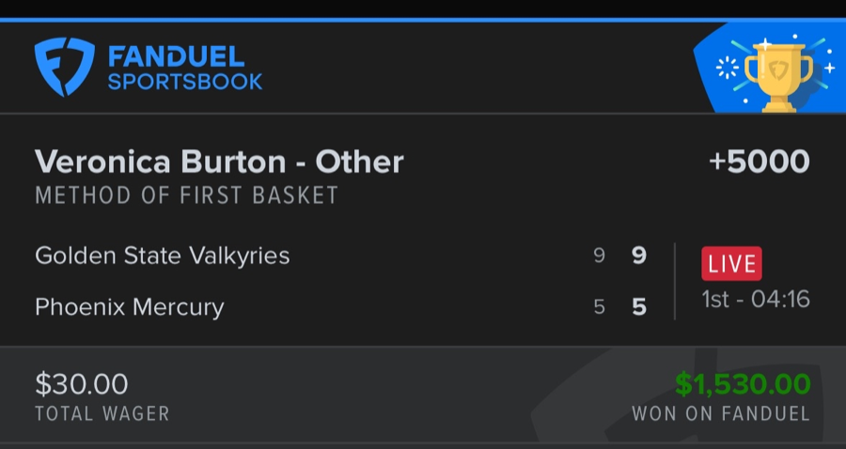The height and width of the screenshot is (449, 846).
Task: Click the Won on FanDuel label
Action: point(720,413)
